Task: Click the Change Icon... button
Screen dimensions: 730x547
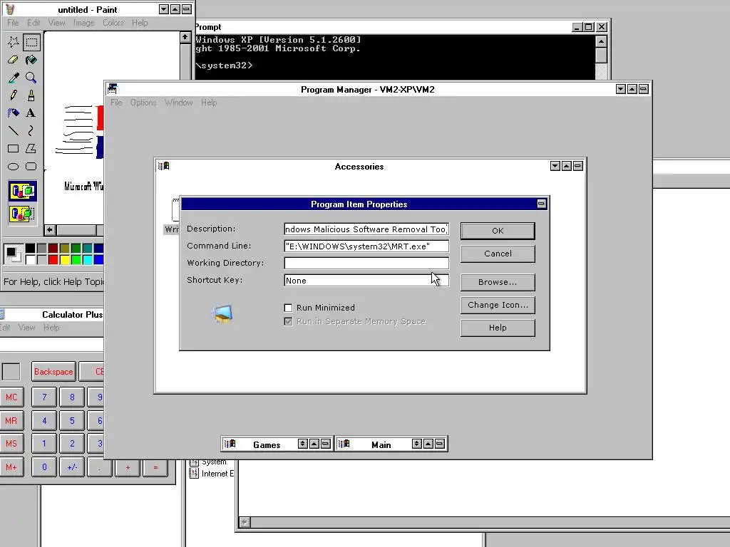Action: 498,305
